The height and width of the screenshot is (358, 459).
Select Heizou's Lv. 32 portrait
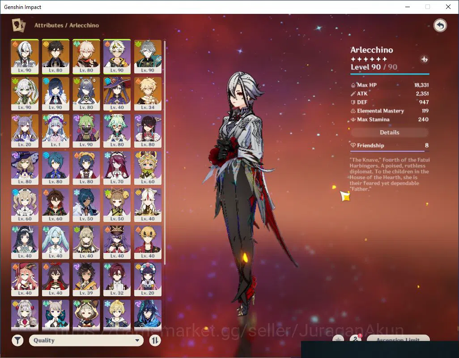click(x=117, y=280)
